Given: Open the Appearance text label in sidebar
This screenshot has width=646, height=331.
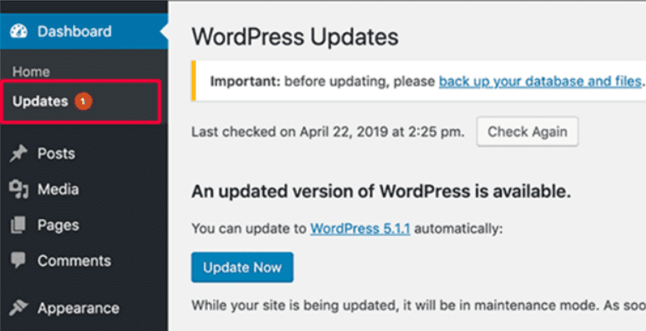Looking at the screenshot, I should click(x=78, y=308).
